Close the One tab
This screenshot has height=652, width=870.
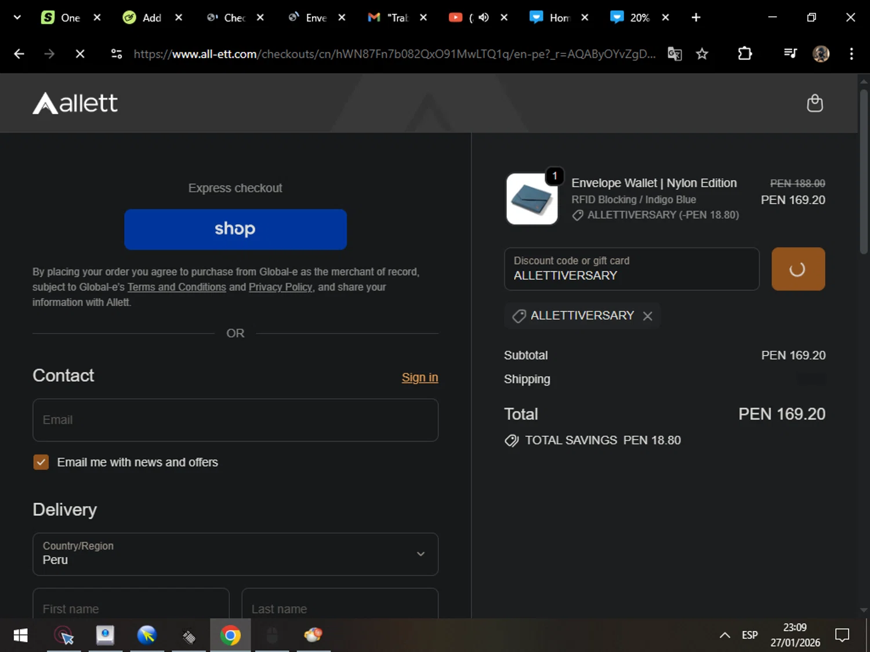[97, 17]
